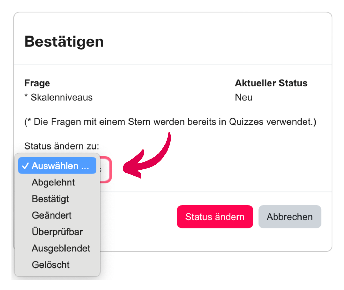
Task: Select the 'Auswählen ...' placeholder option
Action: [x=60, y=166]
